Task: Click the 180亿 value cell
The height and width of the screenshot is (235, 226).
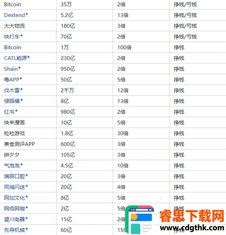Action: [85, 26]
